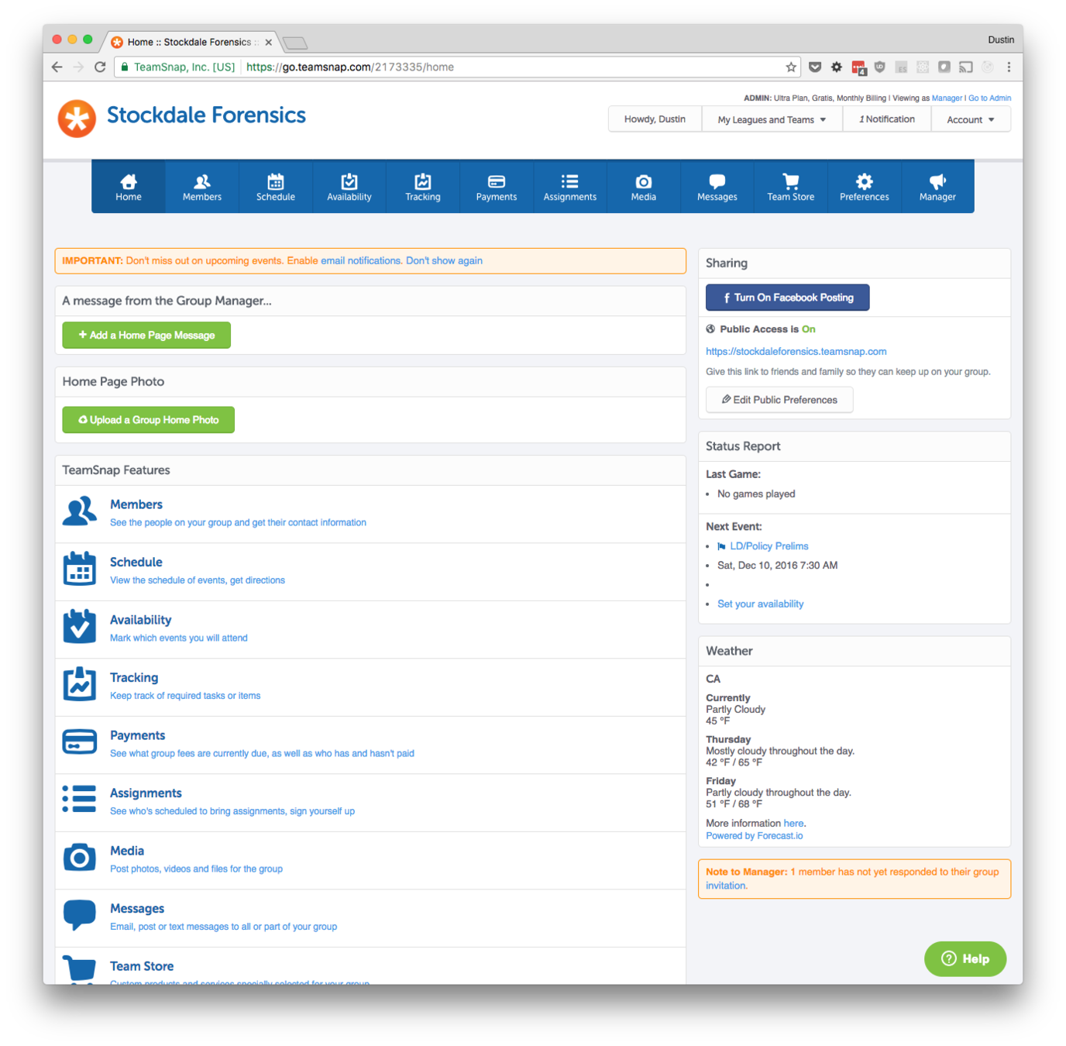Click the Howdy, Dustin button
The height and width of the screenshot is (1046, 1066).
click(655, 119)
